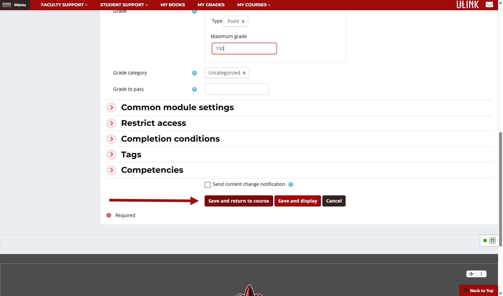Screen dimensions: 503x296
Task: Click the Common module settings heading
Action: [x=177, y=108]
